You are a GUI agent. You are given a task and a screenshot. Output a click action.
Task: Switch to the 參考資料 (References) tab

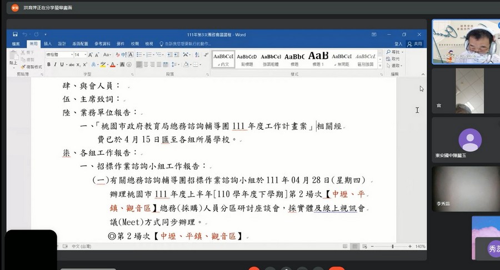(x=102, y=44)
